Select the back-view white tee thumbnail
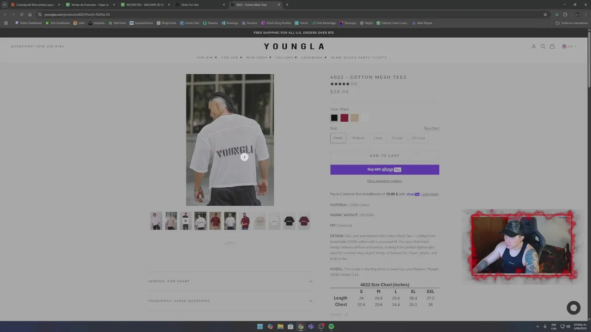 tap(200, 221)
